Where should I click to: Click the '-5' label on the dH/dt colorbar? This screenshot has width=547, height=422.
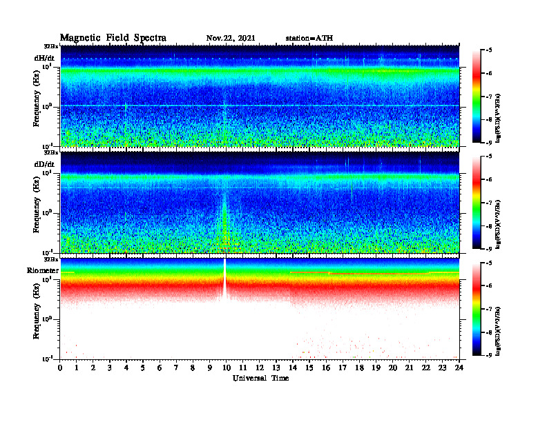click(x=489, y=50)
